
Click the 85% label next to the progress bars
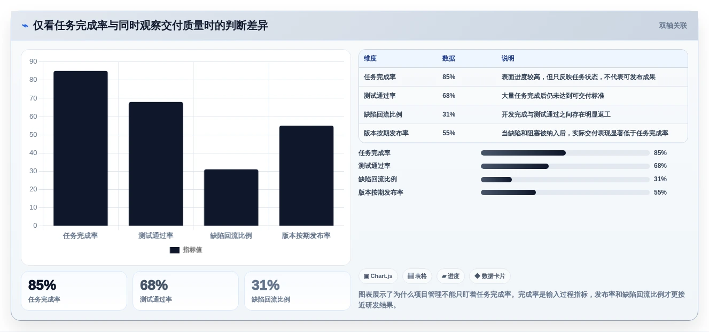660,153
